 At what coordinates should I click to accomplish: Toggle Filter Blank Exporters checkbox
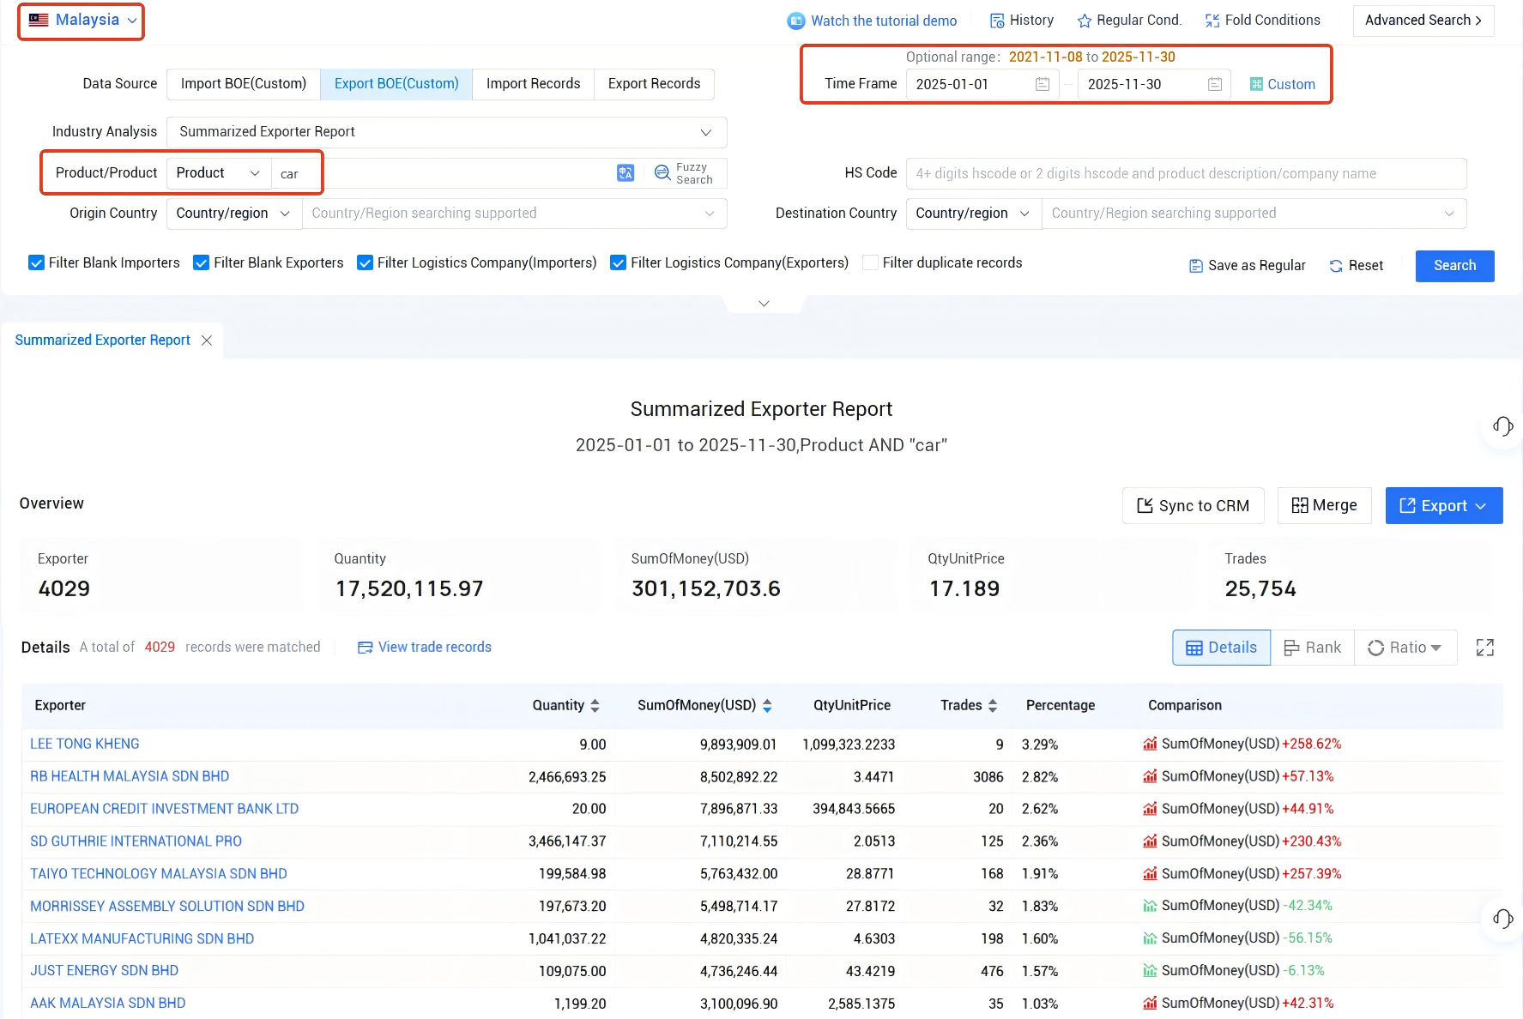(x=201, y=262)
